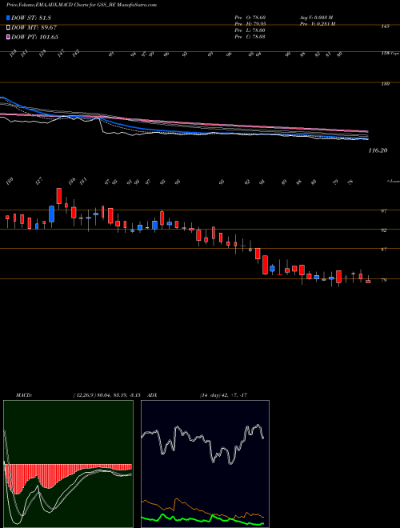Image resolution: width=400 pixels, height=528 pixels.
Task: Click the Pre V: 0.231 M value
Action: (x=317, y=24)
